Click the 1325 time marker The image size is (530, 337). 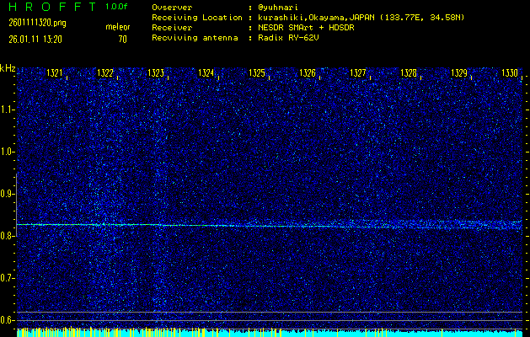(257, 74)
